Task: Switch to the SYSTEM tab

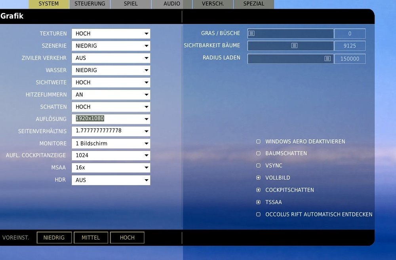Action: (49, 4)
